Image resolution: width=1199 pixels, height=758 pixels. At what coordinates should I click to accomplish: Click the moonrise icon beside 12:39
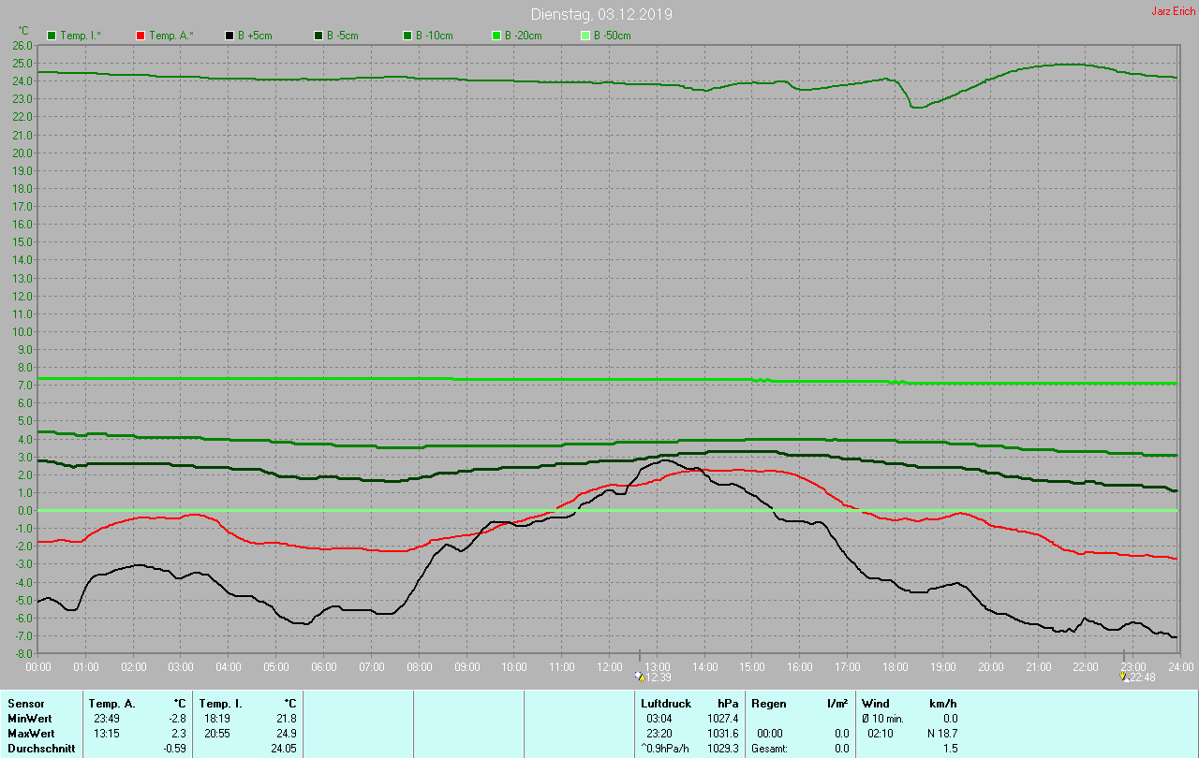(640, 678)
